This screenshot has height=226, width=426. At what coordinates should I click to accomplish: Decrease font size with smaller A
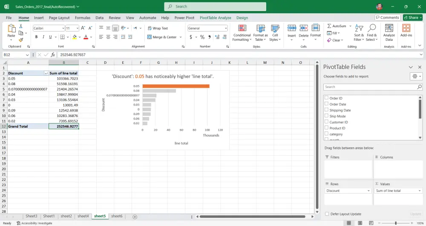click(90, 28)
